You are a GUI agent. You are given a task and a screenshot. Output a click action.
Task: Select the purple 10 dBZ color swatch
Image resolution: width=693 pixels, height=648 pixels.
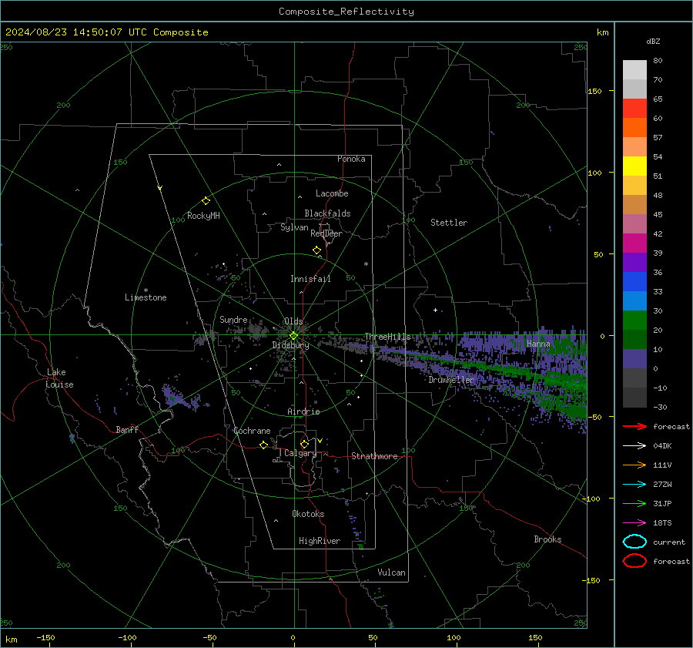(634, 359)
